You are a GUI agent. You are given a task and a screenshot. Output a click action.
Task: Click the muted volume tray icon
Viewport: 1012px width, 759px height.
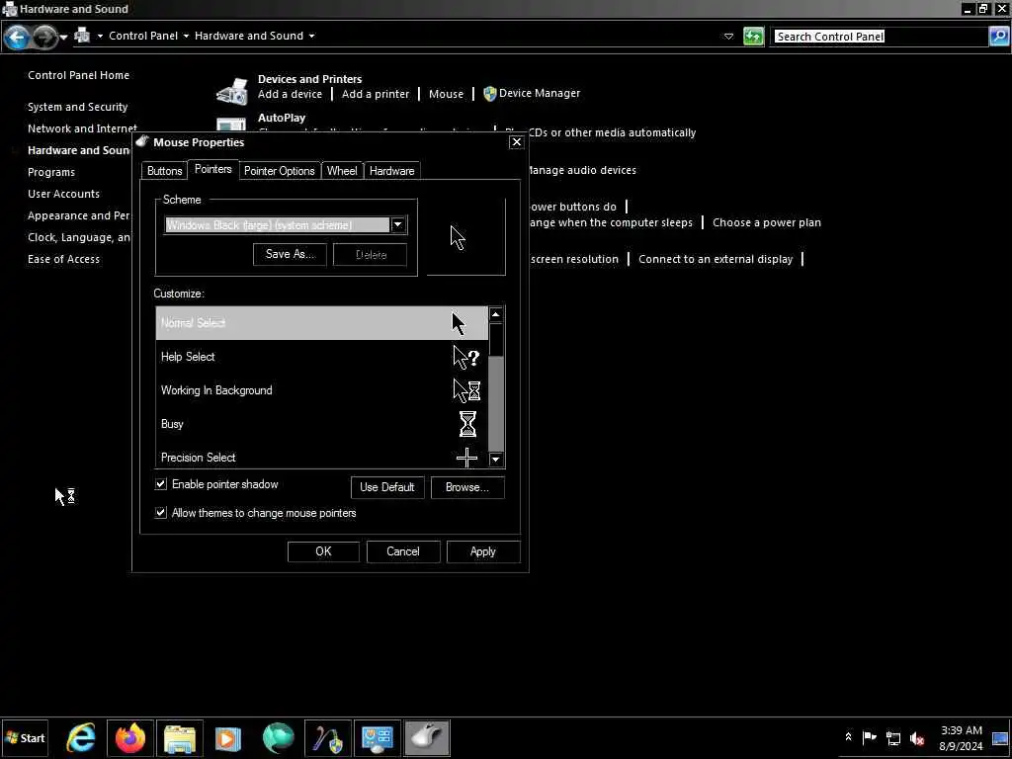tap(916, 737)
